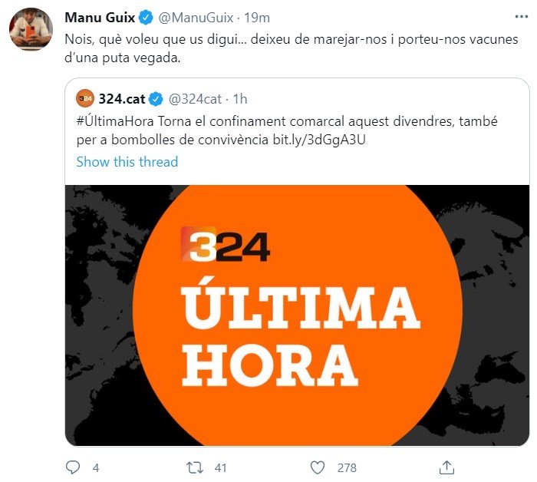The height and width of the screenshot is (482, 537).
Task: Open the bit.ly/3dGgA3U link
Action: [x=319, y=140]
